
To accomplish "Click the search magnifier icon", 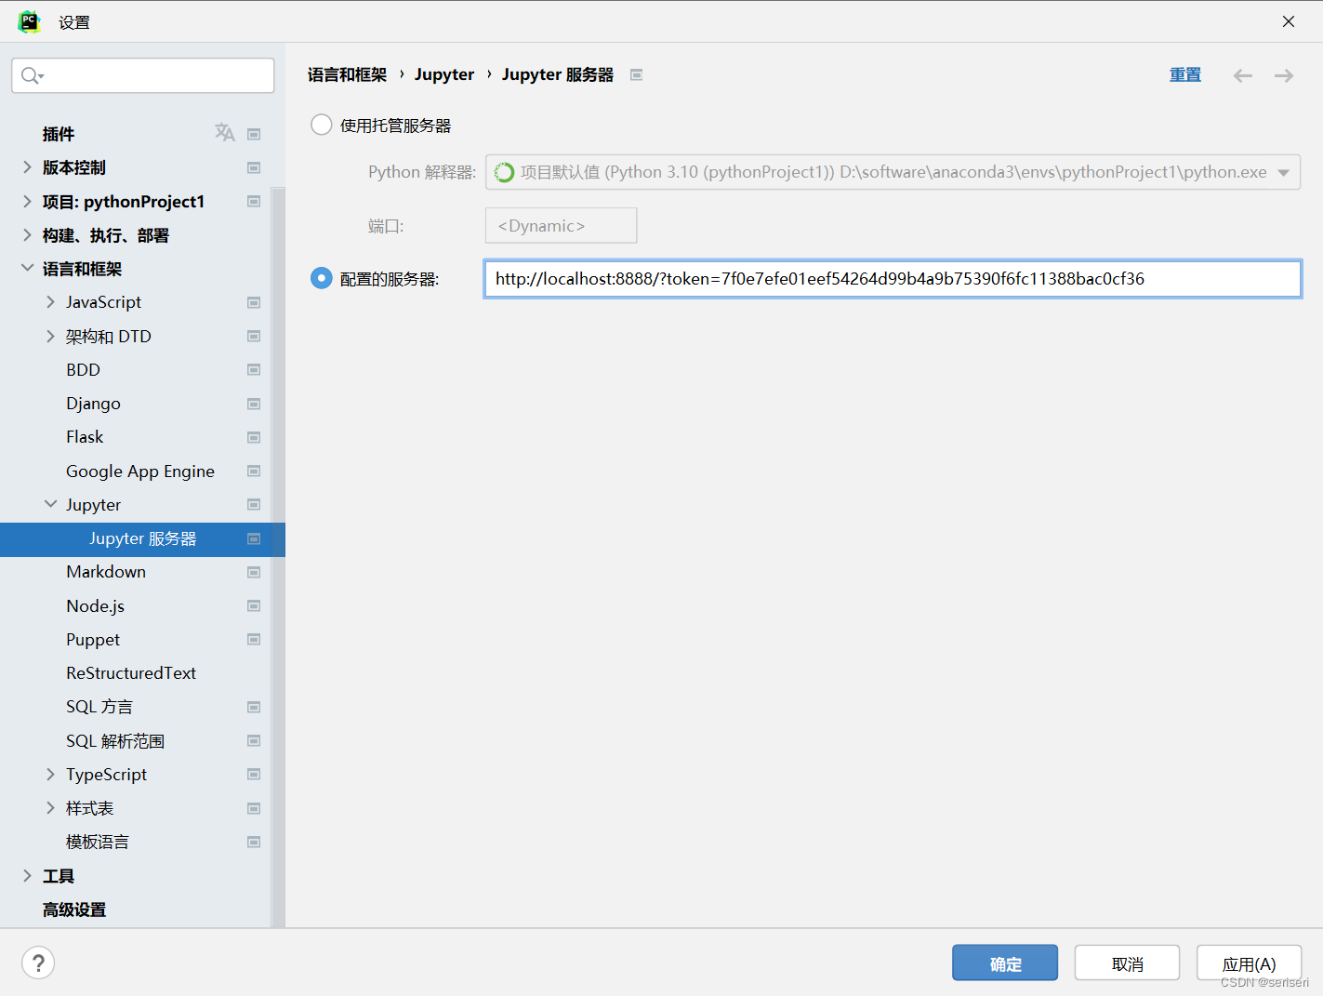I will point(32,75).
